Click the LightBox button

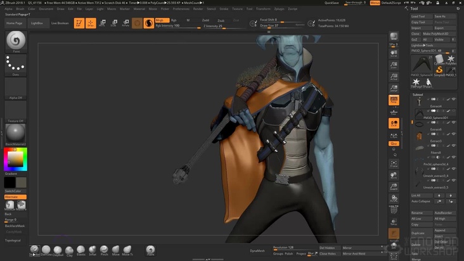(37, 23)
